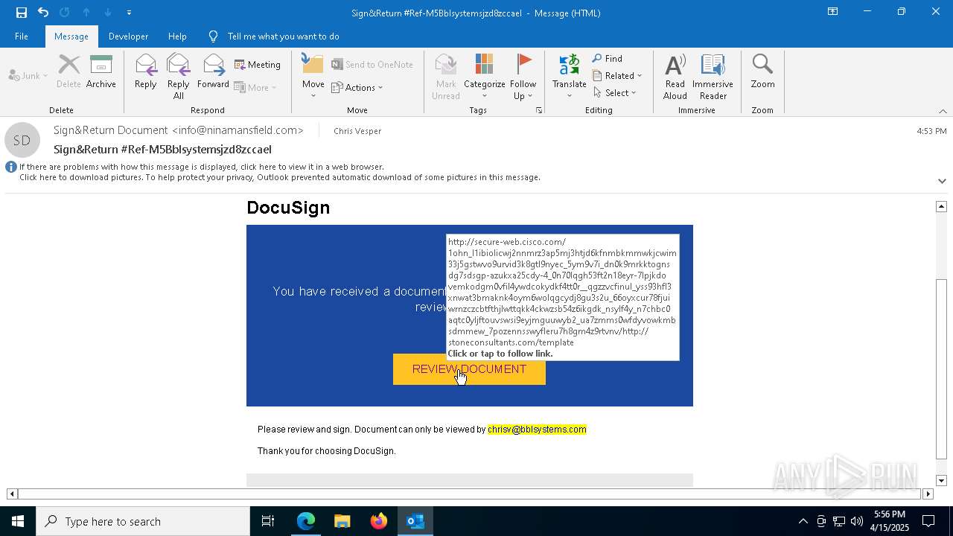Open the Junk dropdown
953x536 pixels.
point(28,75)
